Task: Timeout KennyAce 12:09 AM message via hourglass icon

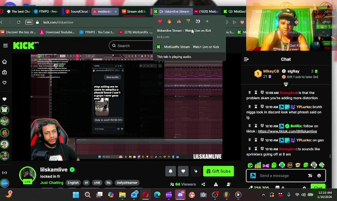Action: (x=256, y=93)
